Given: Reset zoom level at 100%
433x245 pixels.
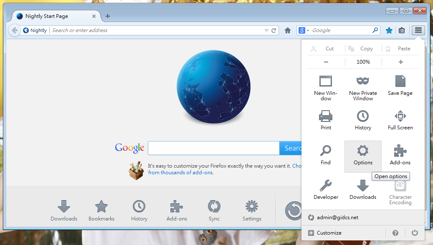Looking at the screenshot, I should click(x=363, y=62).
